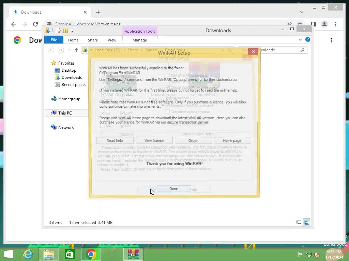Open Customize Quick Access Toolbar dropdown
This screenshot has height=261, width=349.
click(72, 31)
